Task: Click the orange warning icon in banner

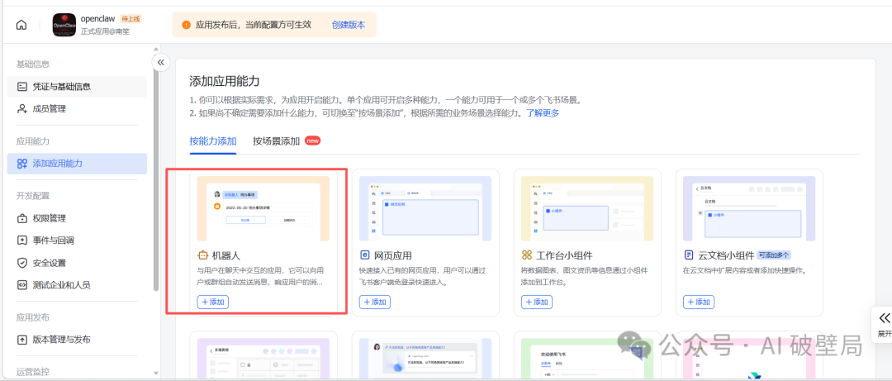Action: click(x=186, y=25)
